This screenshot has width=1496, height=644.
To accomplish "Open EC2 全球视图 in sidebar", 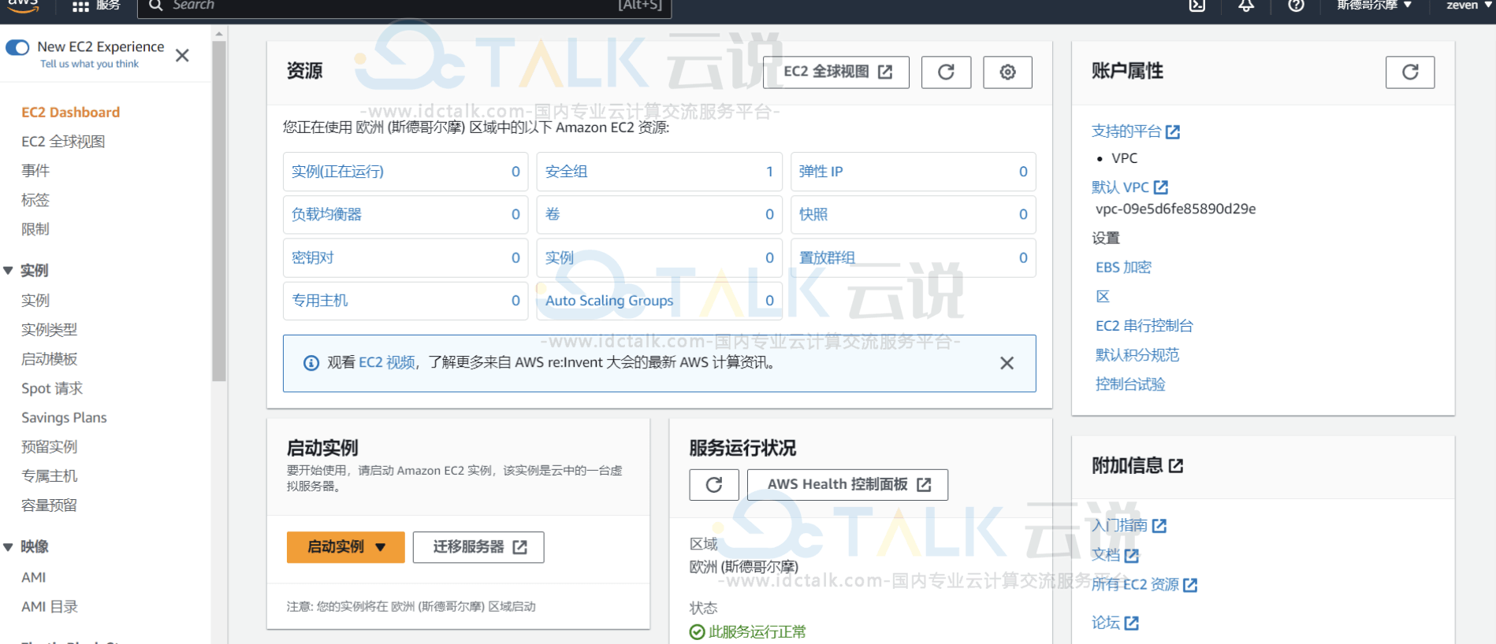I will (x=63, y=142).
